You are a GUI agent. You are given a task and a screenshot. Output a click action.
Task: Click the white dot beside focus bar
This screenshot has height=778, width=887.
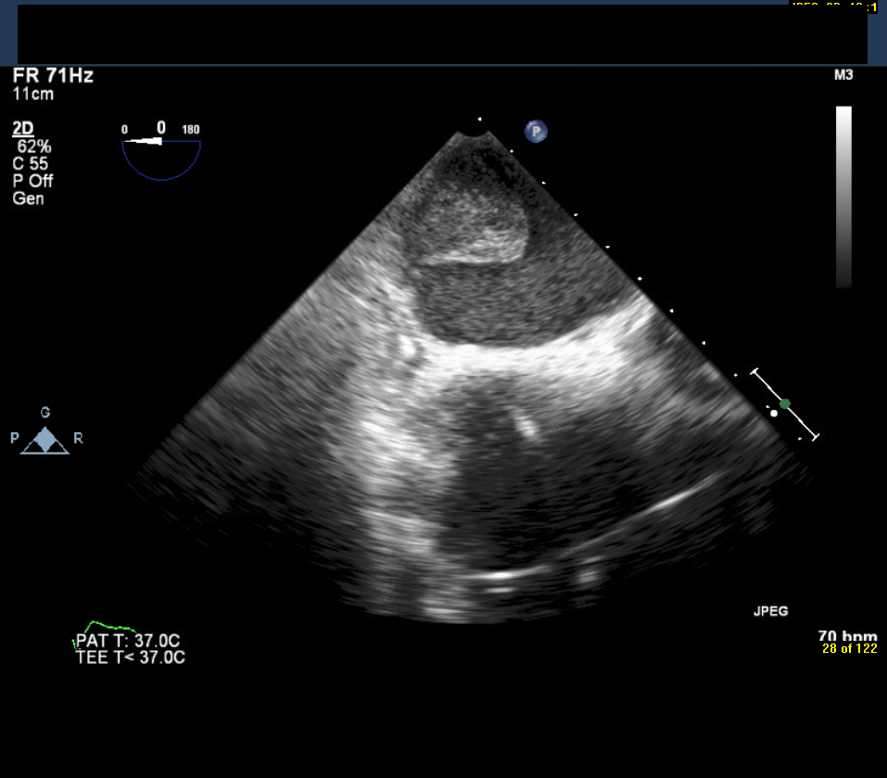774,414
